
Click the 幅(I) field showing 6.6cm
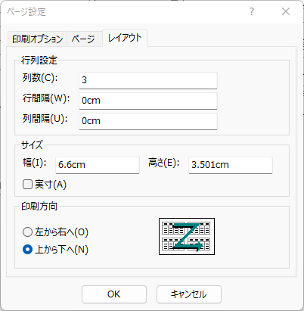click(98, 165)
